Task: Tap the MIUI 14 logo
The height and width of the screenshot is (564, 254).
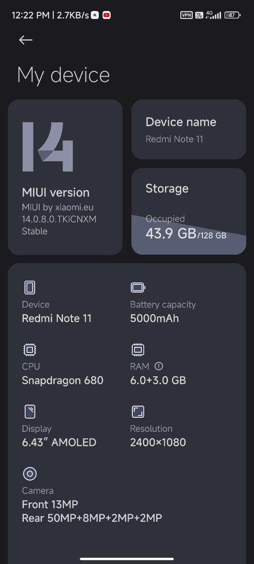Action: (48, 147)
